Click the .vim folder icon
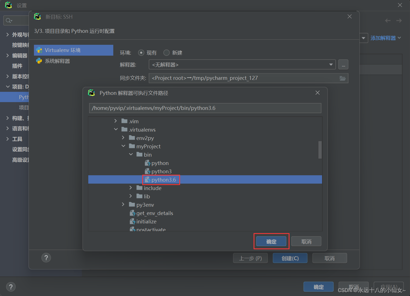Viewport: 410px width, 296px height. click(124, 121)
